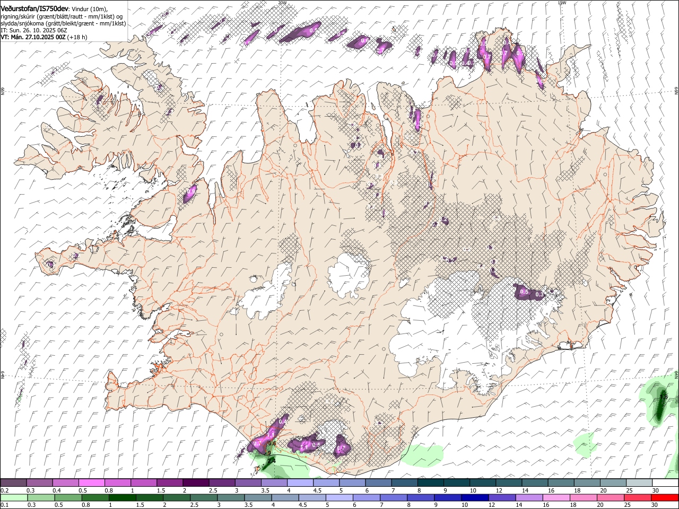The height and width of the screenshot is (509, 679).
Task: Click the pink 0.5 swatch in upper legend row
Action: tap(91, 483)
